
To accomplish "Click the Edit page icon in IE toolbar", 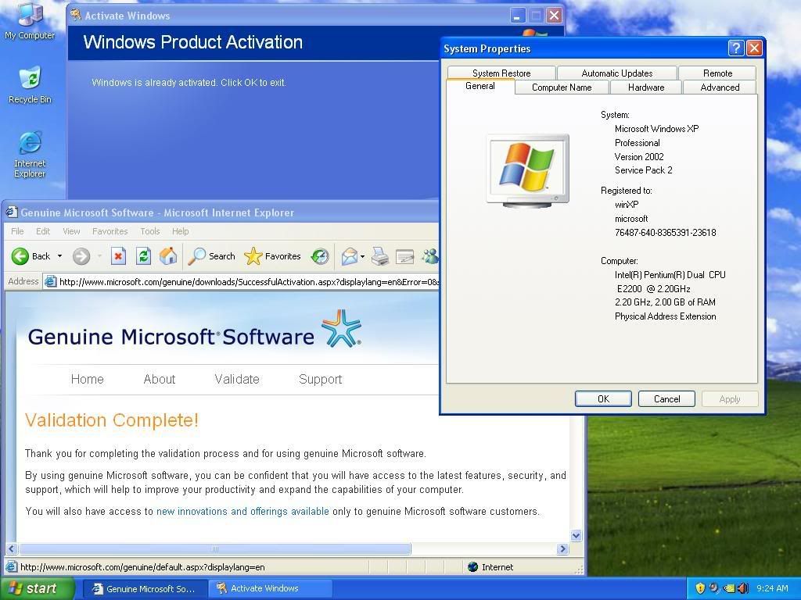I will click(404, 256).
